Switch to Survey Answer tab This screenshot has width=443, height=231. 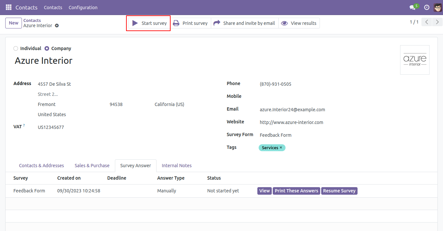tap(136, 166)
